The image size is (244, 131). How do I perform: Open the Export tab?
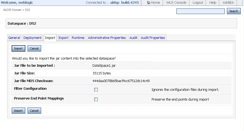coord(63,38)
